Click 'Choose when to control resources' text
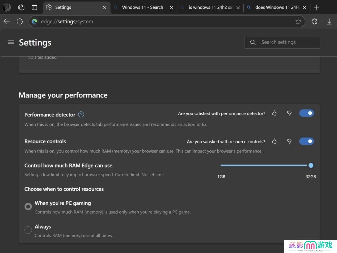This screenshot has width=337, height=253. 64,189
